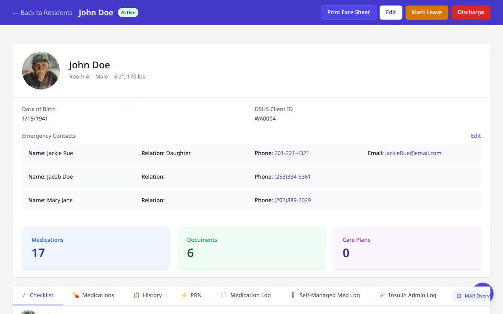
Task: Edit the resident profile from header
Action: 391,12
